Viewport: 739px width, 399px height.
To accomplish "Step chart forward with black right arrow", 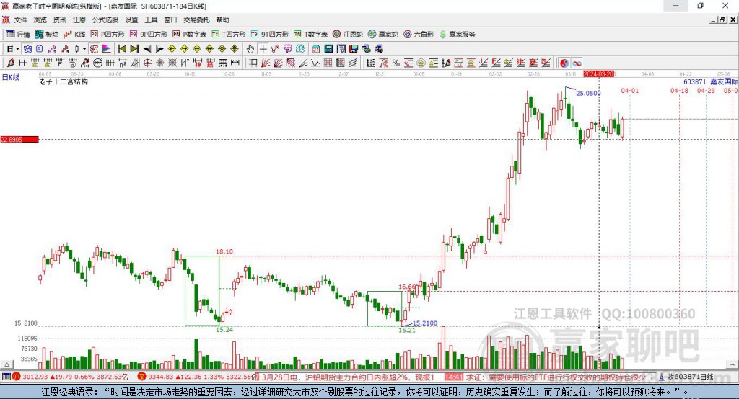I will pyautogui.click(x=159, y=49).
